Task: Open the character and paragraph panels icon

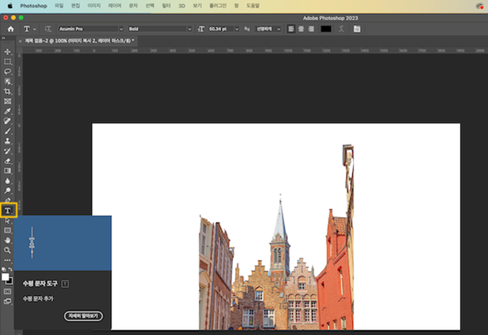Action: pos(357,29)
